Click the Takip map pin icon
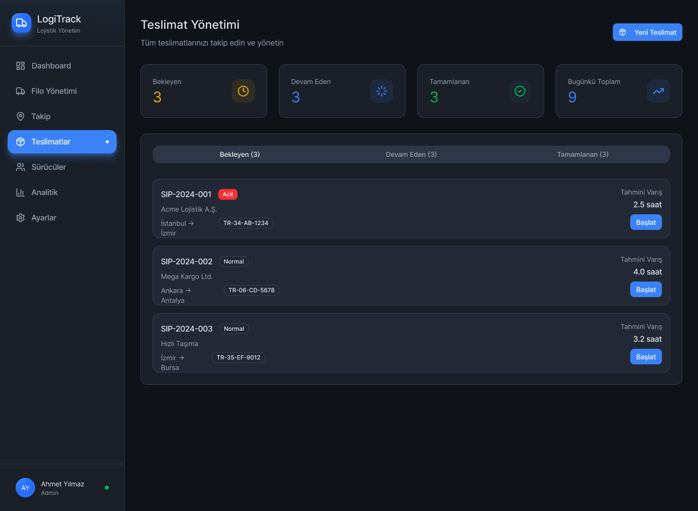Viewport: 698px width, 511px height. point(20,116)
